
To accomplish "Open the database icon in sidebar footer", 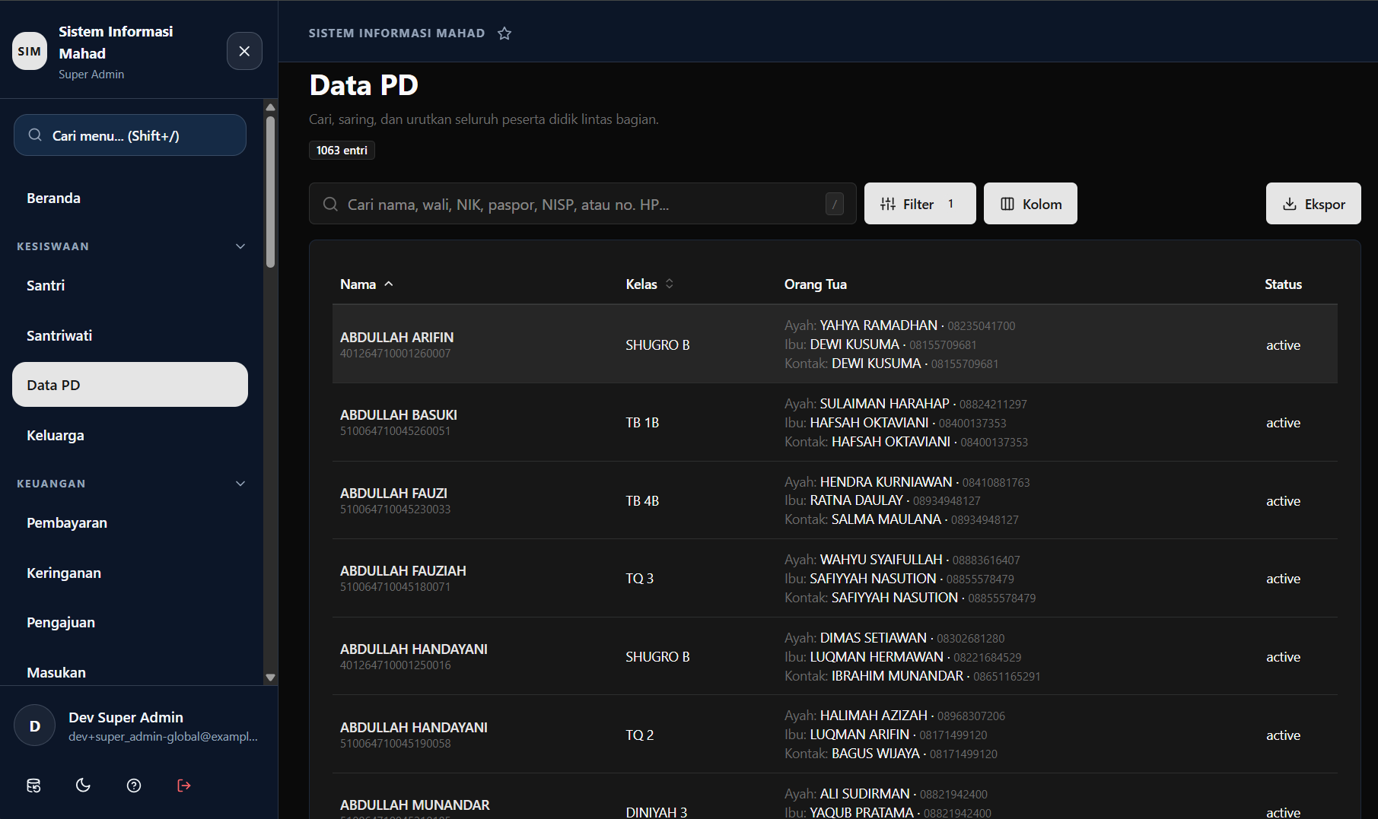I will click(x=33, y=786).
